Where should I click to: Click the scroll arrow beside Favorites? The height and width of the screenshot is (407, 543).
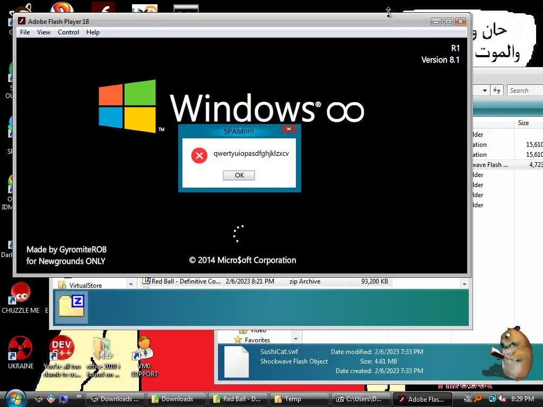tap(296, 339)
